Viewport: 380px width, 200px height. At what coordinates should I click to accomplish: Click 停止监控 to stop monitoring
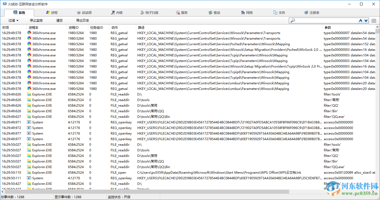pos(36,20)
